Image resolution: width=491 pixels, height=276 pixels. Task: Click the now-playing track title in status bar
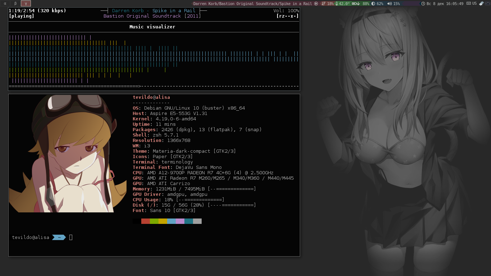tap(252, 4)
